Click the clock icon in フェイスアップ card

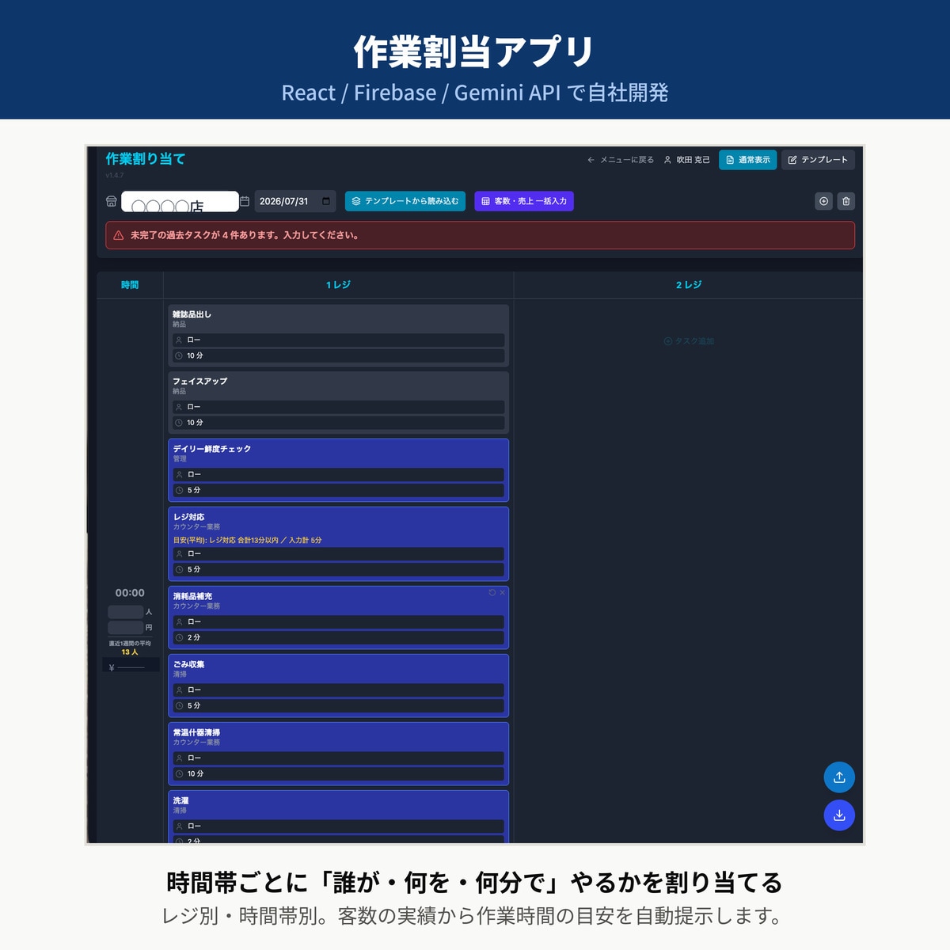click(x=179, y=423)
